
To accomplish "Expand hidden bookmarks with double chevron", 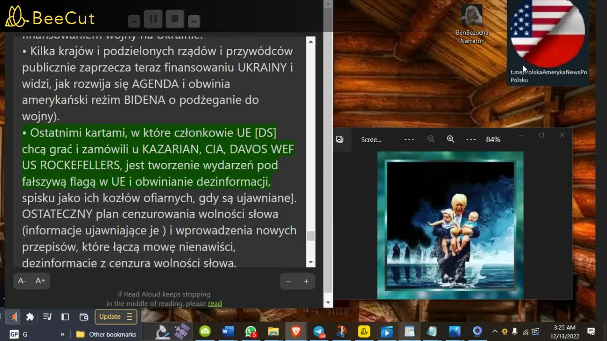I will [62, 334].
